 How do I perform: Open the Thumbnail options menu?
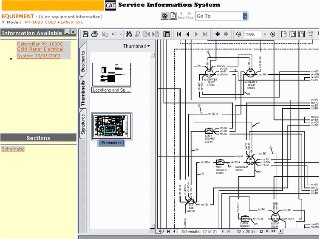[x=137, y=46]
